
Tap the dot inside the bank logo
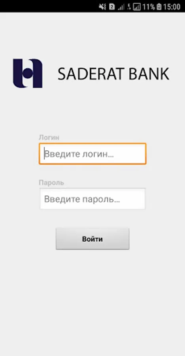click(x=27, y=74)
